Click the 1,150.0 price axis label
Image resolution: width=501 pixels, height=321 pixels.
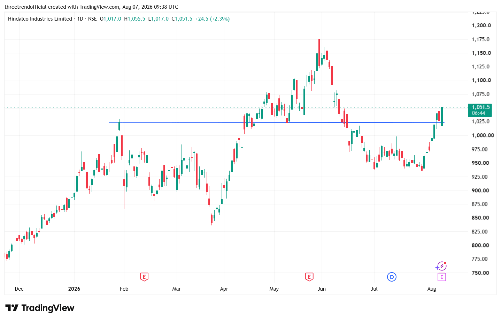point(481,53)
